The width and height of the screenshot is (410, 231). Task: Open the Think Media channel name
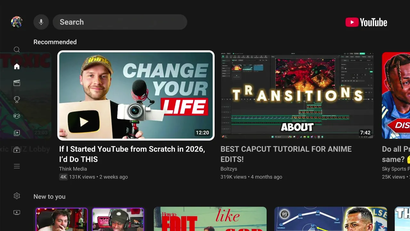73,169
